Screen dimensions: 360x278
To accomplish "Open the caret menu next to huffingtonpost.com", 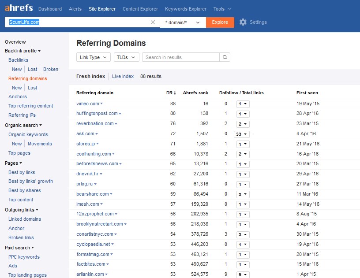I will pyautogui.click(x=120, y=114).
